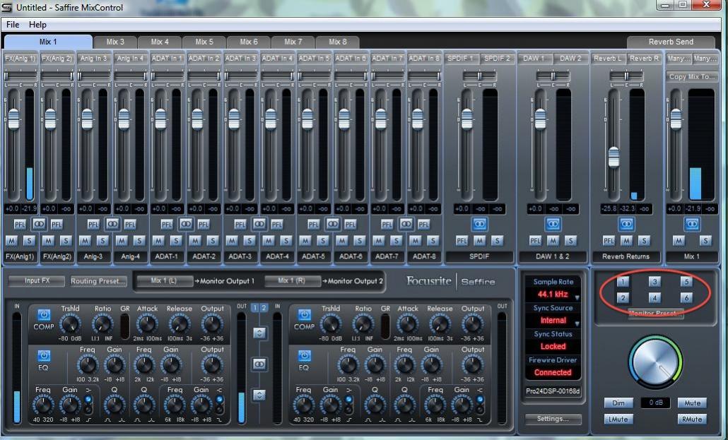Mute the ADAT-1 channel
The image size is (728, 440).
pyautogui.click(x=158, y=241)
